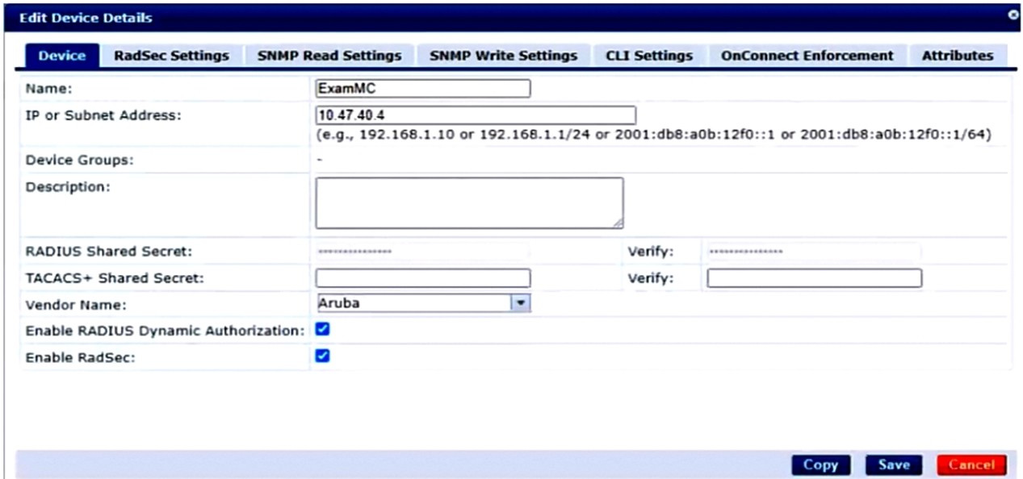Click inside the Description text area
Screen dimensions: 1023x479
(x=469, y=202)
